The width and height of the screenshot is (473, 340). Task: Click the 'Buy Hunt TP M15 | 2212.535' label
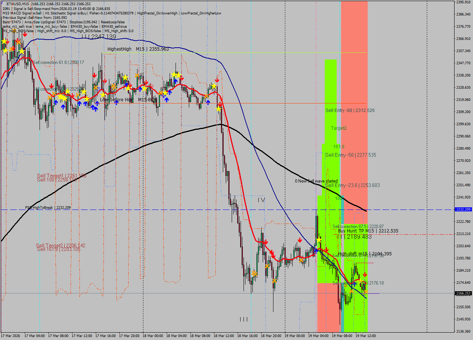[x=368, y=231]
